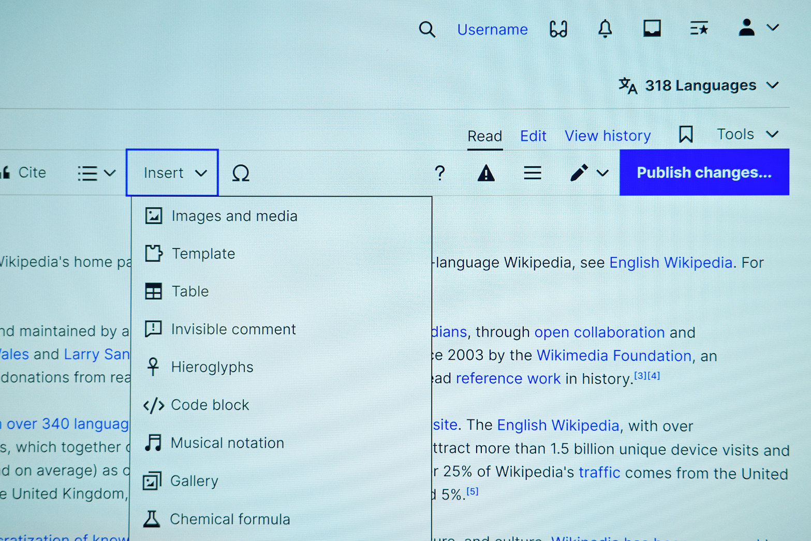
Task: Choose Template in the Insert menu
Action: coord(281,254)
